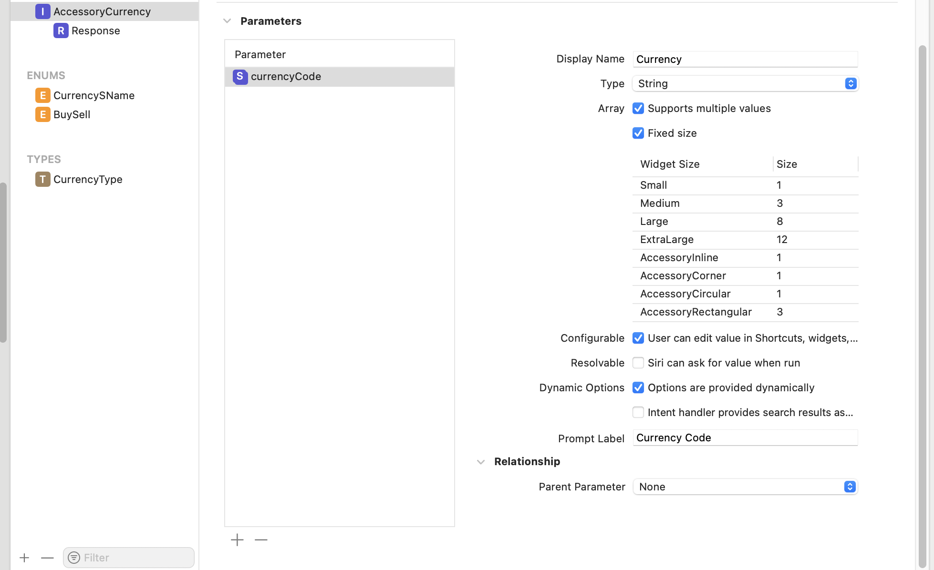Image resolution: width=934 pixels, height=570 pixels.
Task: Toggle the Fixed size checkbox
Action: pos(638,133)
